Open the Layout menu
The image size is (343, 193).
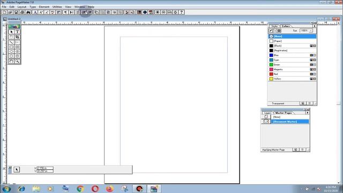22,7
